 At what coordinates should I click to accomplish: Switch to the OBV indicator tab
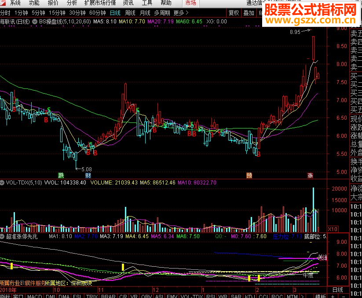tap(146, 296)
